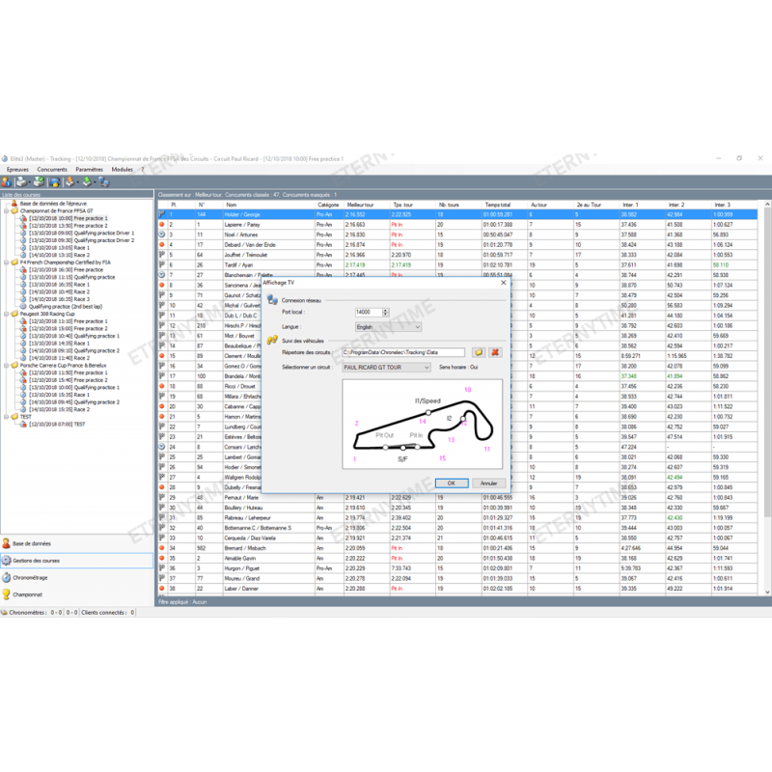Close the Affichage TV dialog
Image resolution: width=772 pixels, height=772 pixels.
503,283
